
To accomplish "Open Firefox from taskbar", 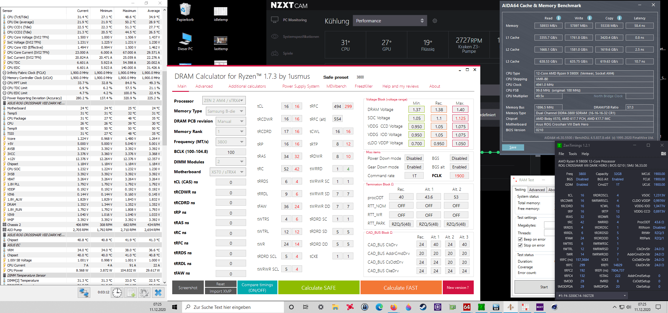I will 394,307.
